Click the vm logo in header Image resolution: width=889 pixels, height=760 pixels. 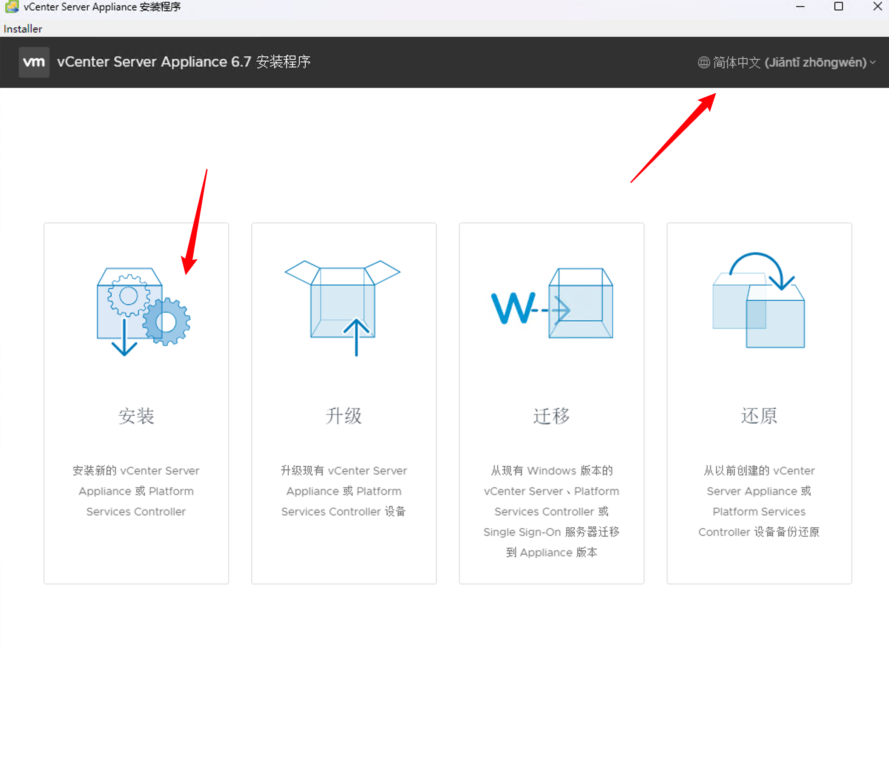pos(34,62)
